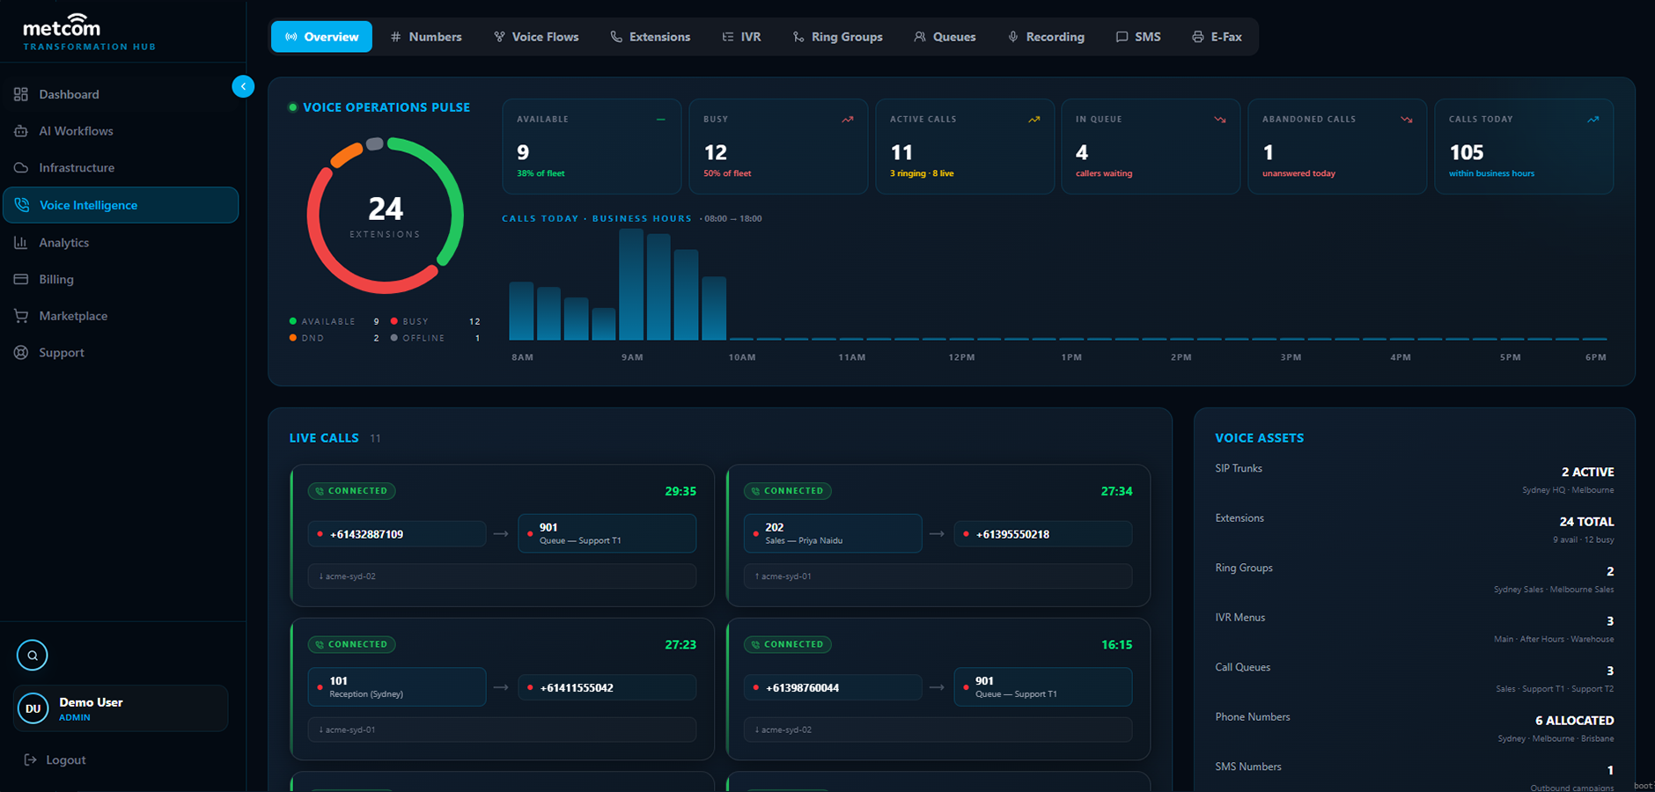Open the E-Fax tab

point(1217,37)
